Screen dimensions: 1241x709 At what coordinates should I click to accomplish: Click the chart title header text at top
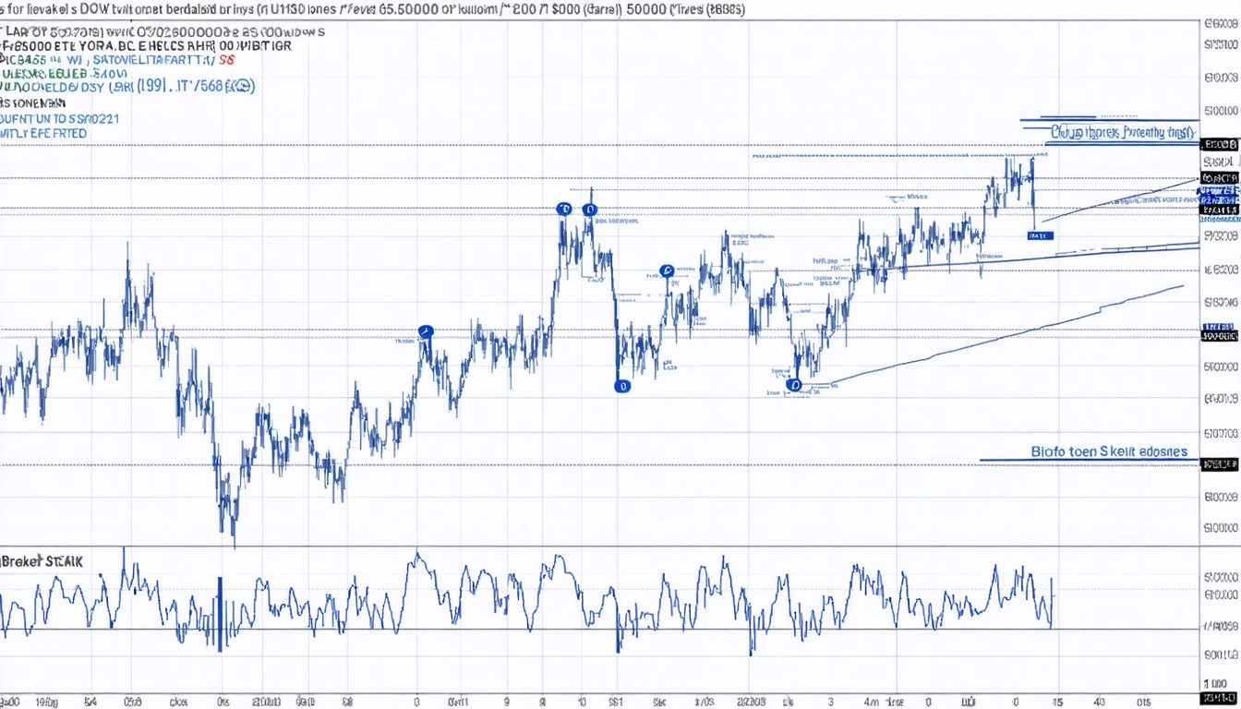(369, 8)
